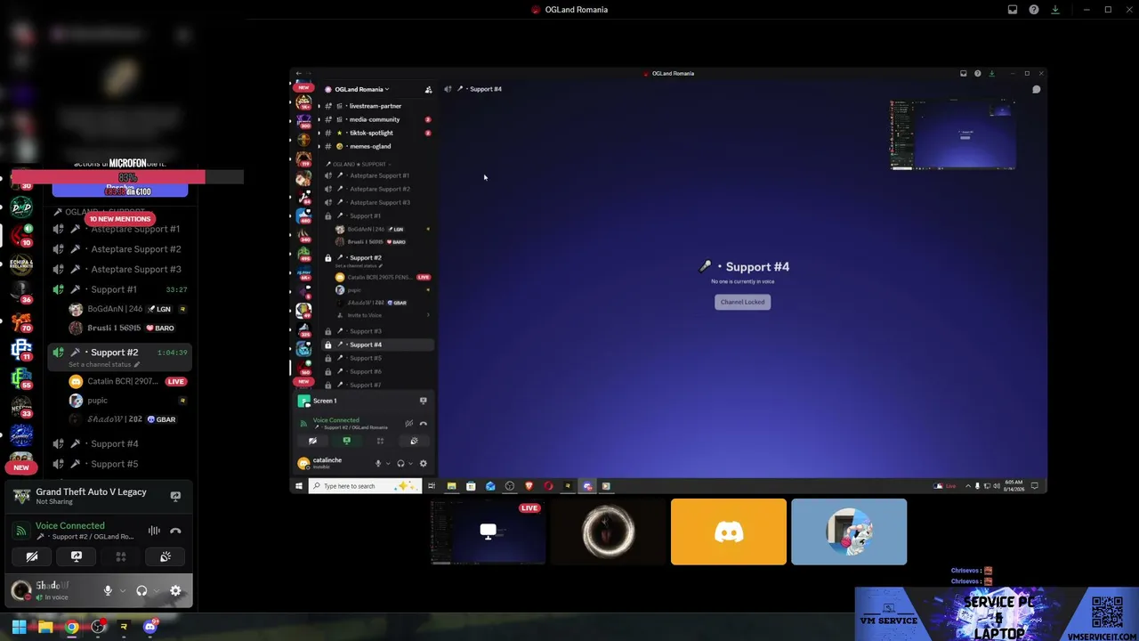This screenshot has height=641, width=1139.
Task: Disconnect from voice with hang-up icon
Action: pyautogui.click(x=175, y=531)
